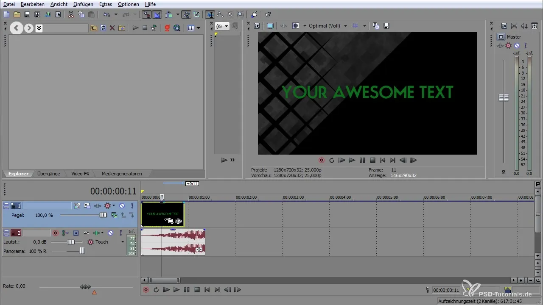
Task: Open the track motion for video track 1
Action: (x=87, y=205)
